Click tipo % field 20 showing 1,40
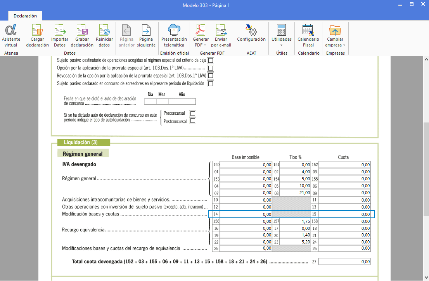Image resolution: width=429 pixels, height=281 pixels. click(295, 235)
